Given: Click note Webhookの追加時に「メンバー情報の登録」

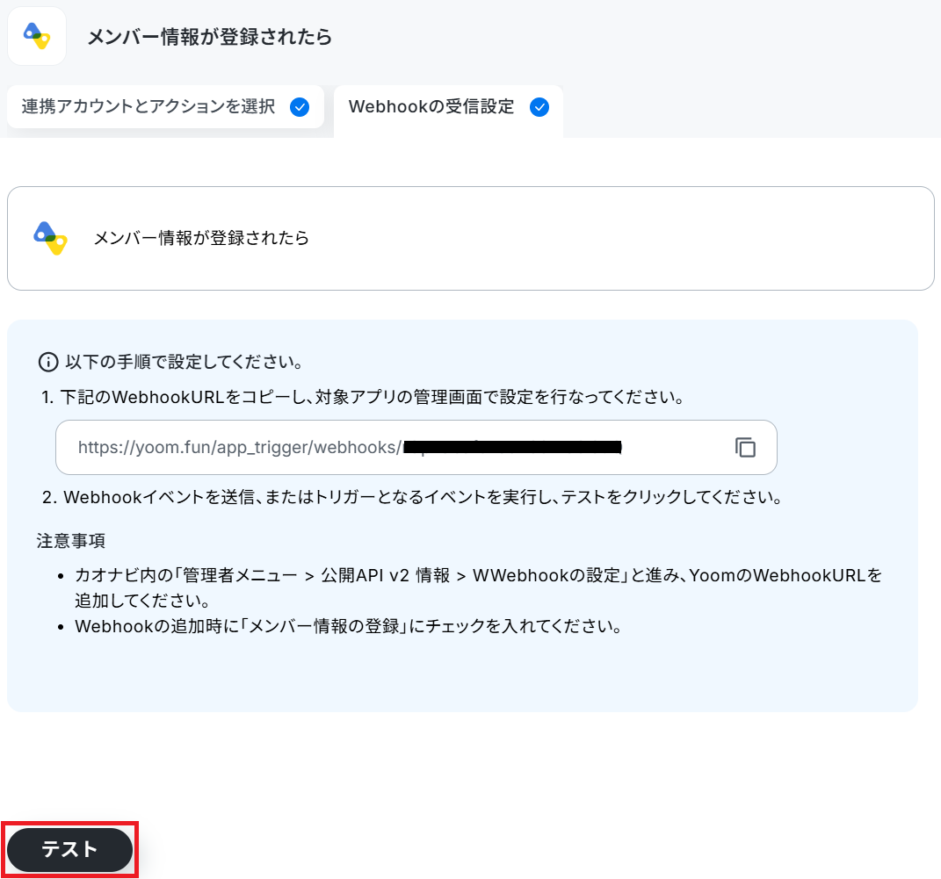Looking at the screenshot, I should [x=348, y=627].
